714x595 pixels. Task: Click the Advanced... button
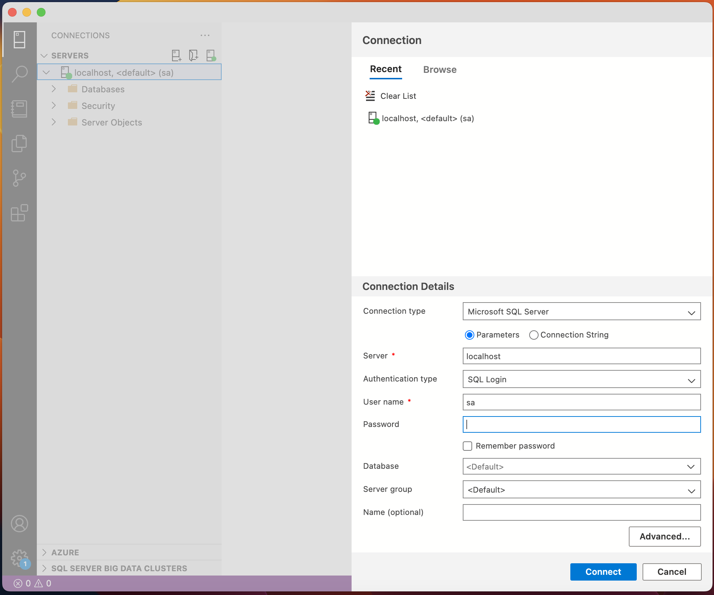pos(664,537)
